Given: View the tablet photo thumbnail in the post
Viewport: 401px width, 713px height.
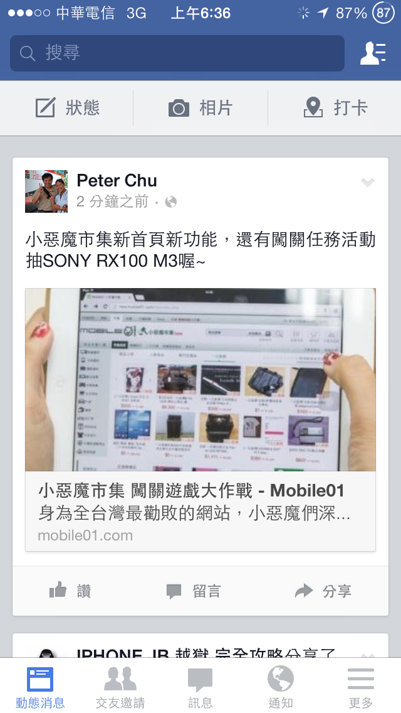Looking at the screenshot, I should tap(200, 380).
